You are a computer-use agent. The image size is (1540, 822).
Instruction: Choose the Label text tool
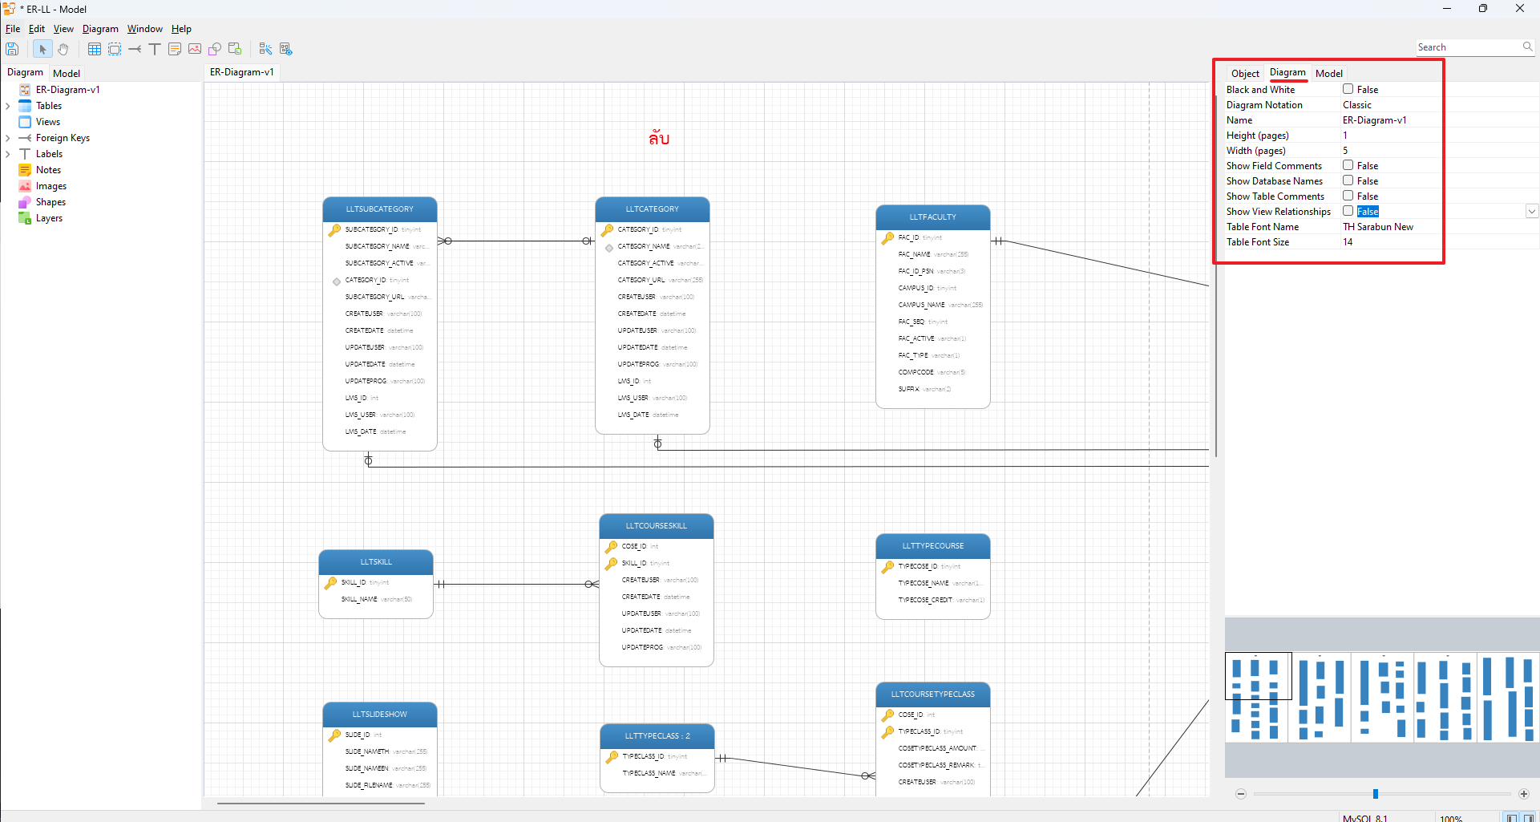coord(155,49)
